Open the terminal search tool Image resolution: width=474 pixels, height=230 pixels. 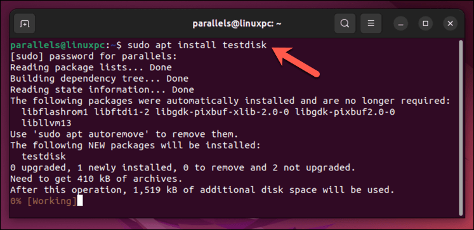345,23
